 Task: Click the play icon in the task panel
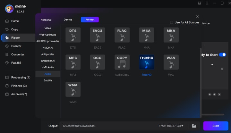click(x=210, y=95)
